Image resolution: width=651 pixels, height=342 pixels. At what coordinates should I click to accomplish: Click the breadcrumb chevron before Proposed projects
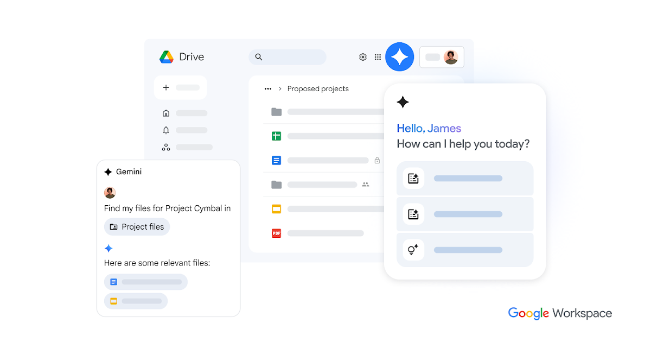(280, 88)
